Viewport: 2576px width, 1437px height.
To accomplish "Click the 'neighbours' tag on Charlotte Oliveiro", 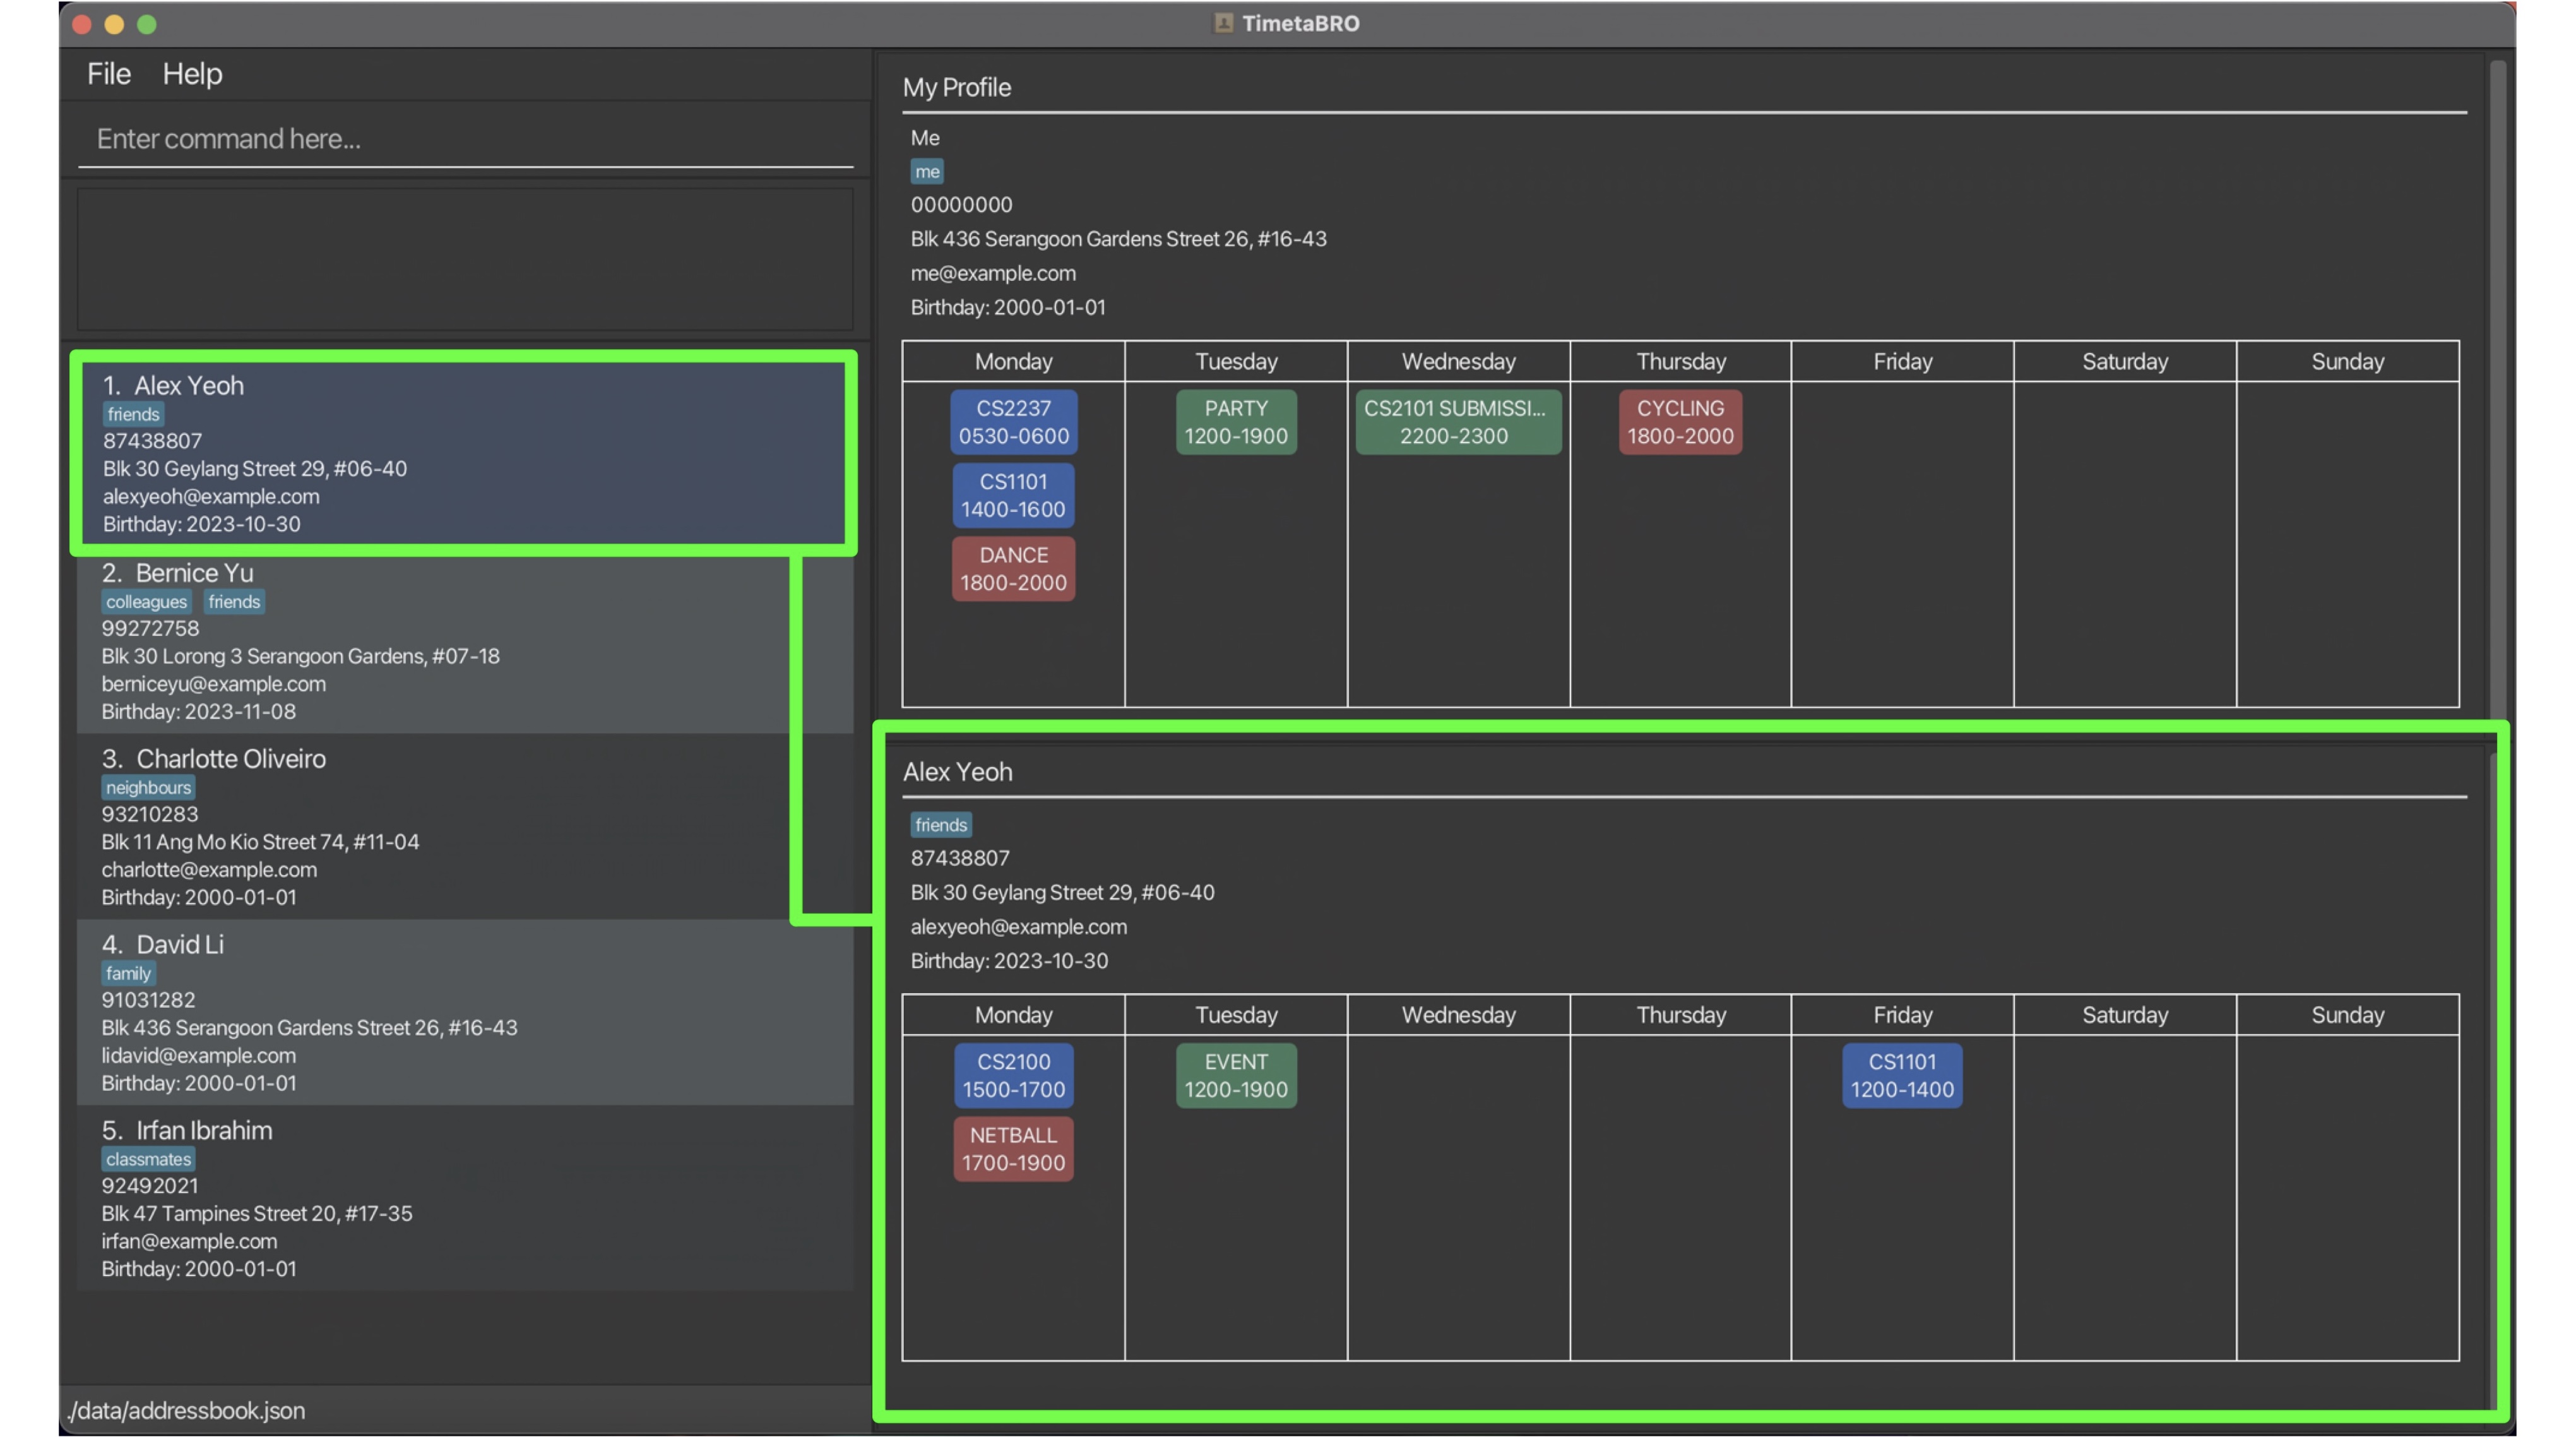I will tap(148, 788).
